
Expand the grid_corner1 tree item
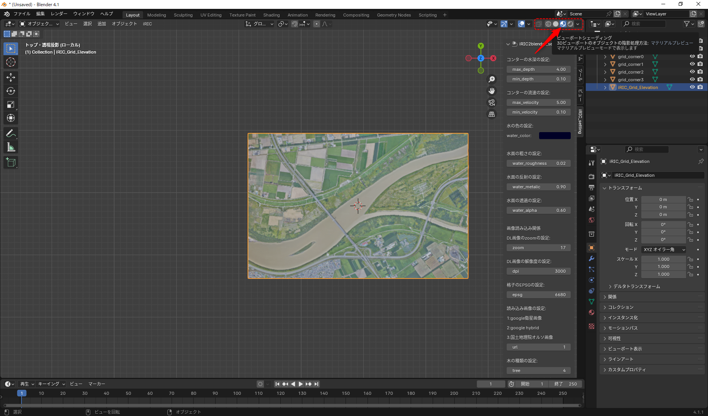[605, 64]
